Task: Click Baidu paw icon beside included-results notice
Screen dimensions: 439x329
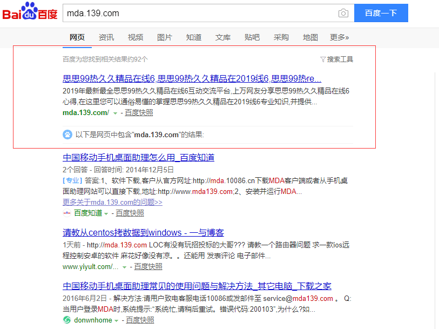Action: (x=67, y=135)
